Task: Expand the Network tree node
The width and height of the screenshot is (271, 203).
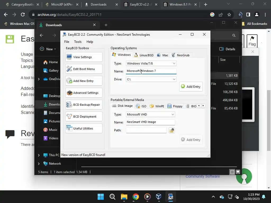Action: coord(39,164)
